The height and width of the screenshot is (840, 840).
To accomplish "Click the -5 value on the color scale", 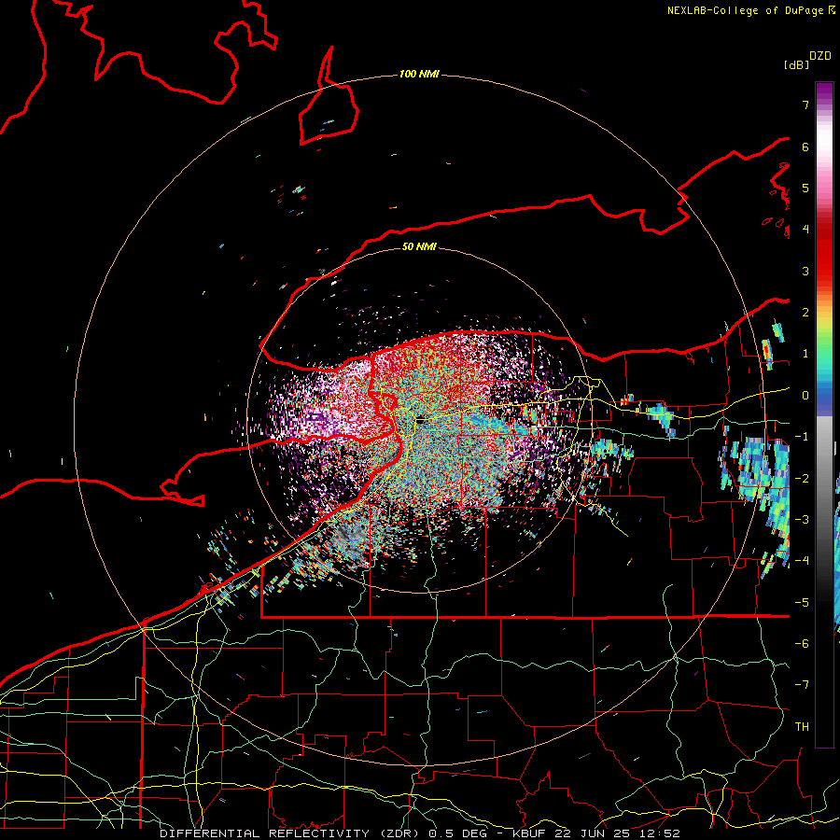I will tap(802, 603).
